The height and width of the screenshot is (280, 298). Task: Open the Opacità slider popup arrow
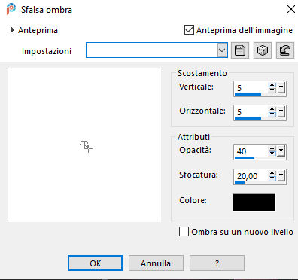[x=281, y=151]
